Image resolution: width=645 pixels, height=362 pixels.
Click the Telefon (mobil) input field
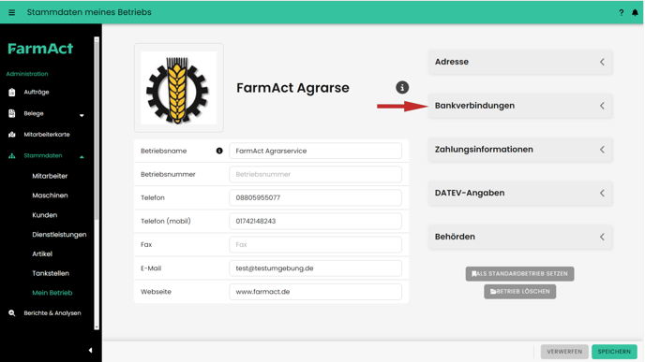315,221
